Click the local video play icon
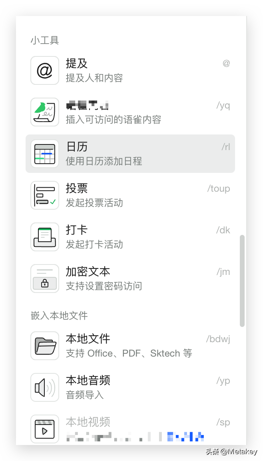263x461 pixels. (x=45, y=429)
